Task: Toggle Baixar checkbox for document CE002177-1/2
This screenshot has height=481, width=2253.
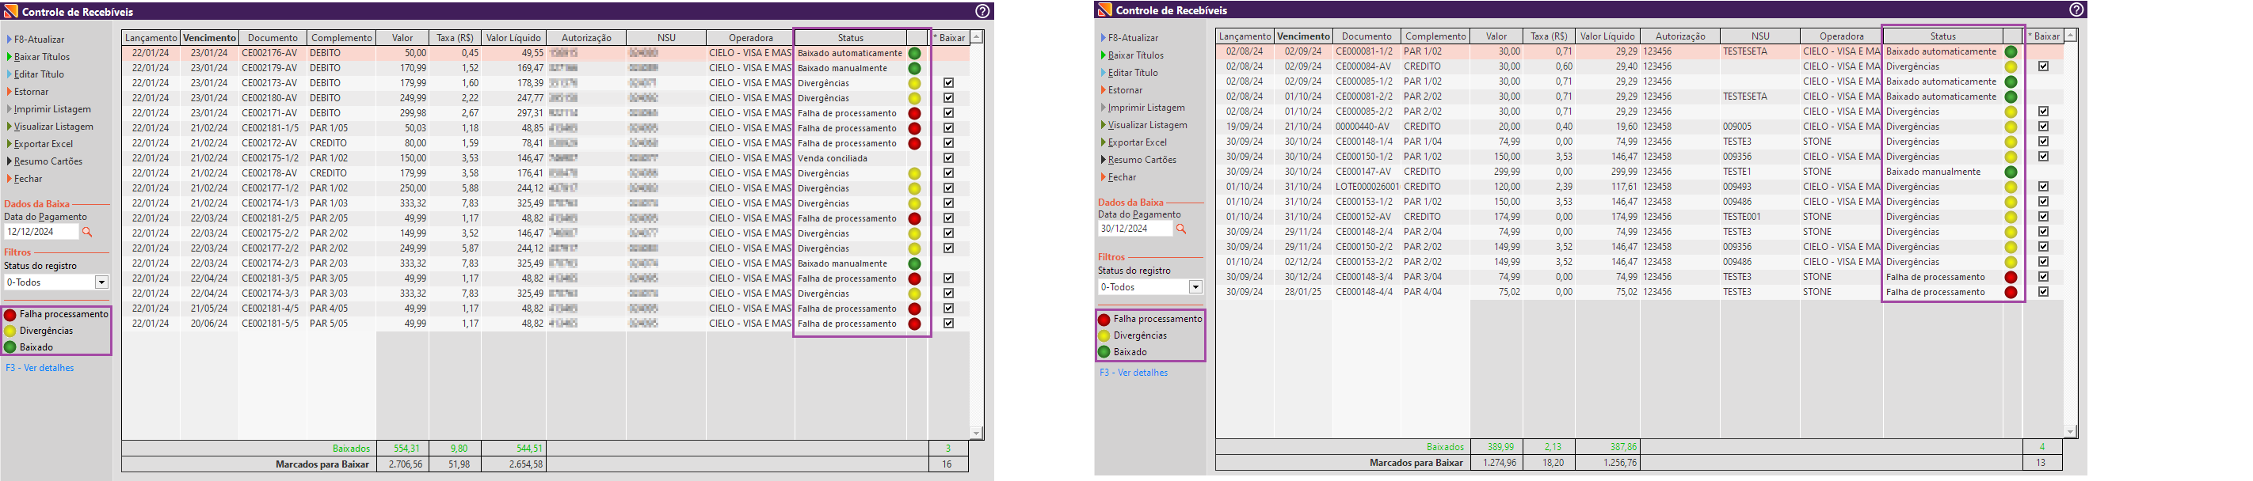Action: (x=948, y=188)
